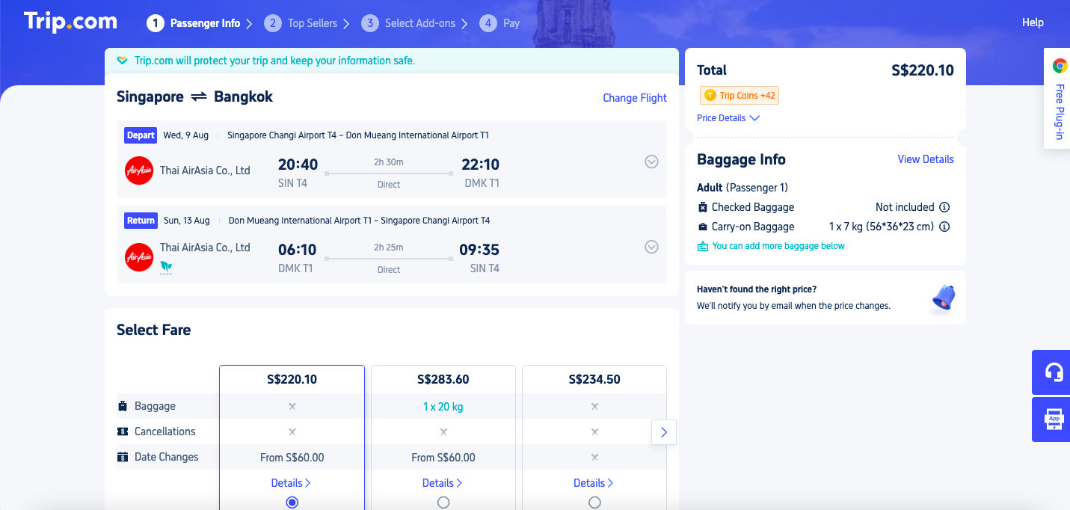
Task: Expand the return flight details chevron
Action: [652, 247]
